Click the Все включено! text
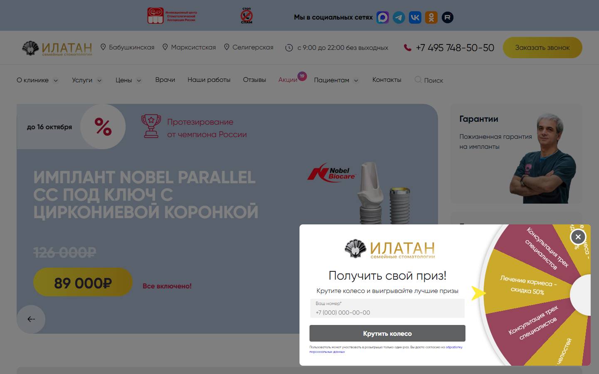This screenshot has width=599, height=374. [167, 286]
